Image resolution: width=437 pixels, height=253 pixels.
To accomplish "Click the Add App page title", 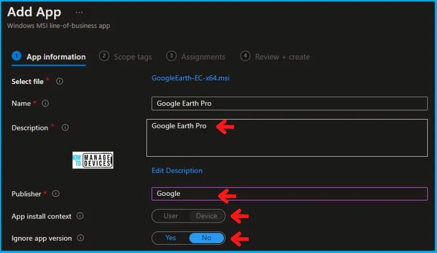I will [x=34, y=12].
